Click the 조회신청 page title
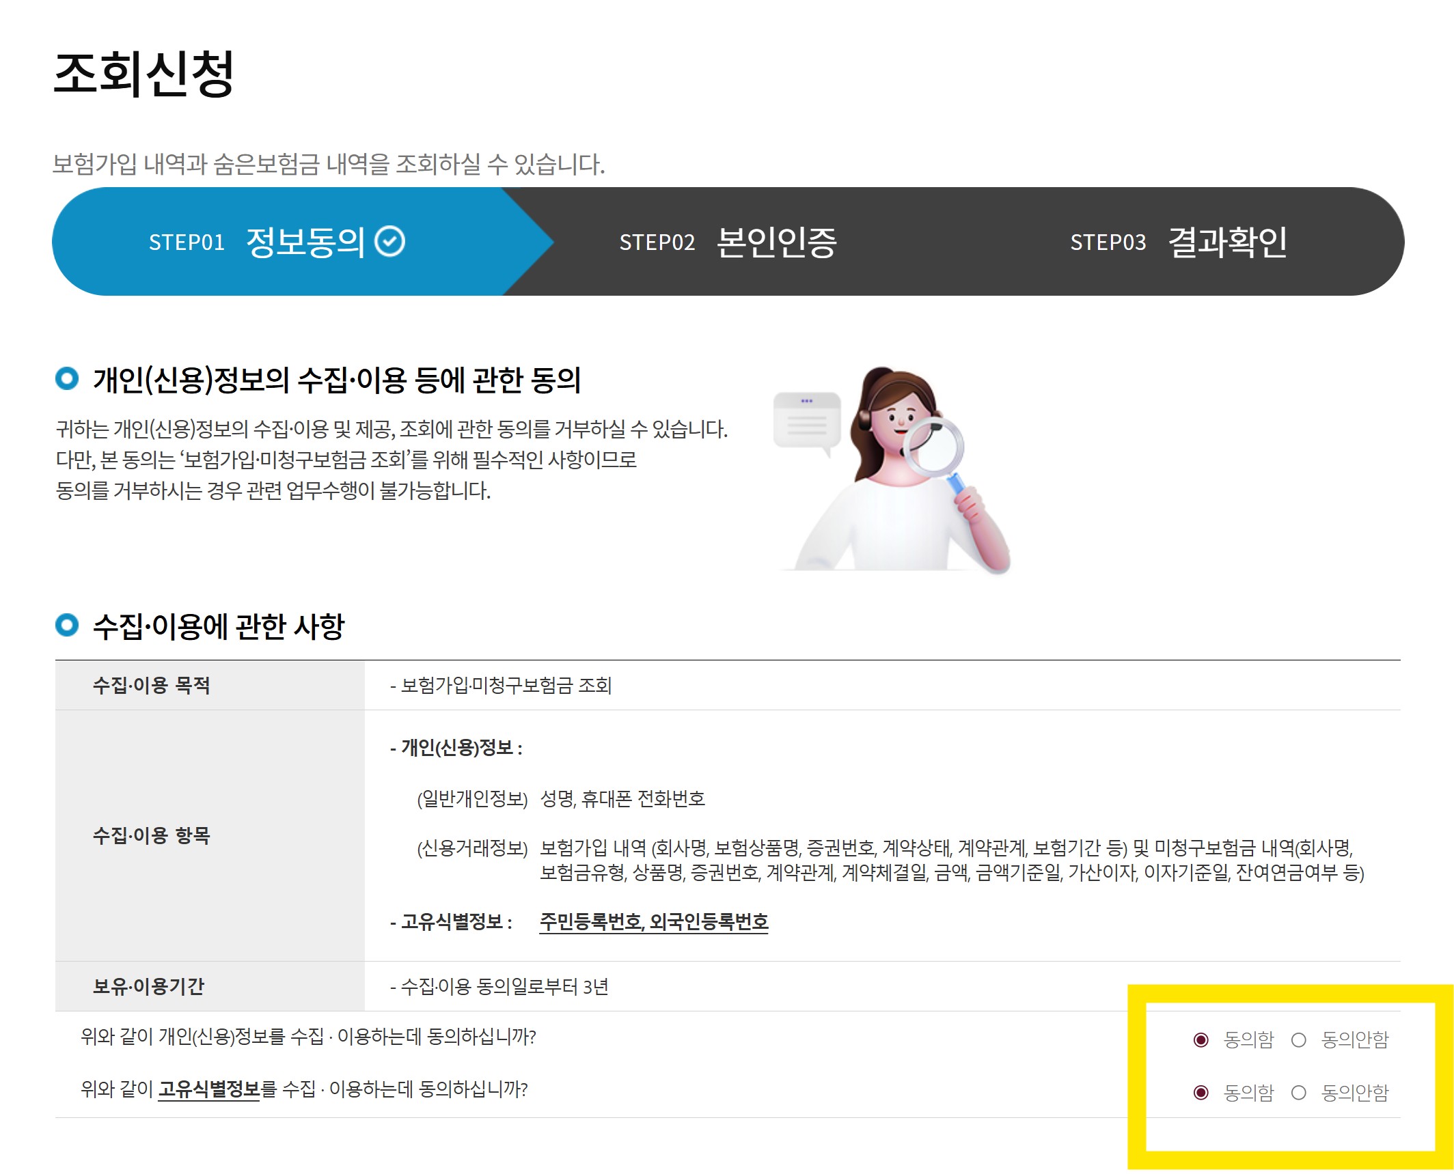The width and height of the screenshot is (1454, 1174). pyautogui.click(x=143, y=75)
